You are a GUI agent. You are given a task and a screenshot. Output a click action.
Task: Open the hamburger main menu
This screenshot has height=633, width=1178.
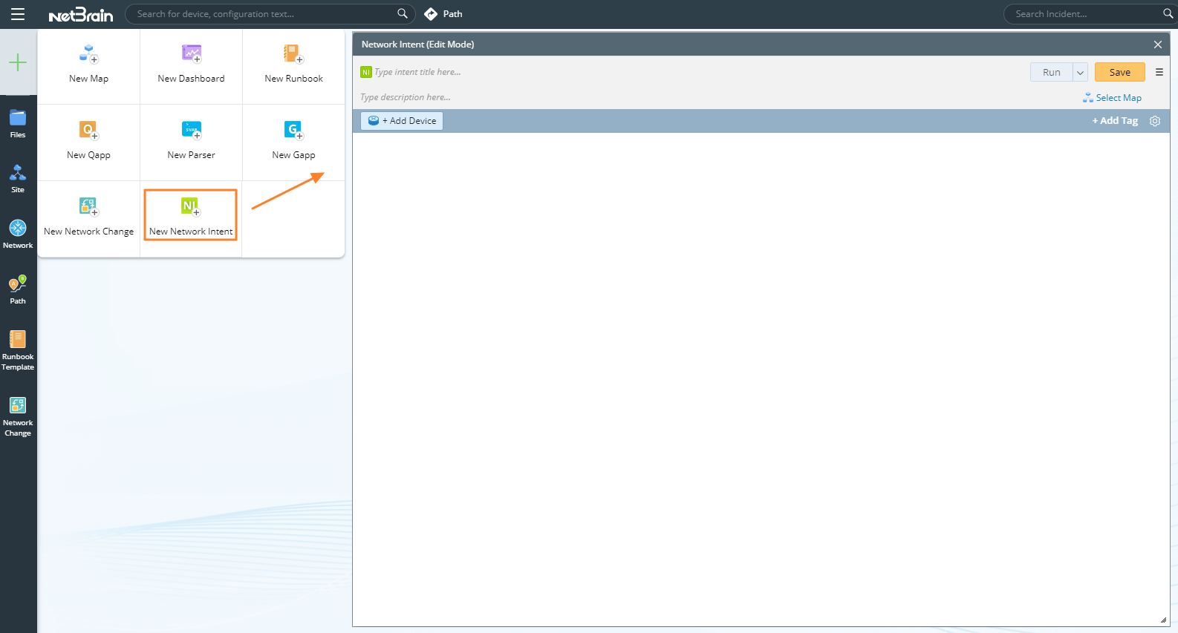click(x=18, y=14)
